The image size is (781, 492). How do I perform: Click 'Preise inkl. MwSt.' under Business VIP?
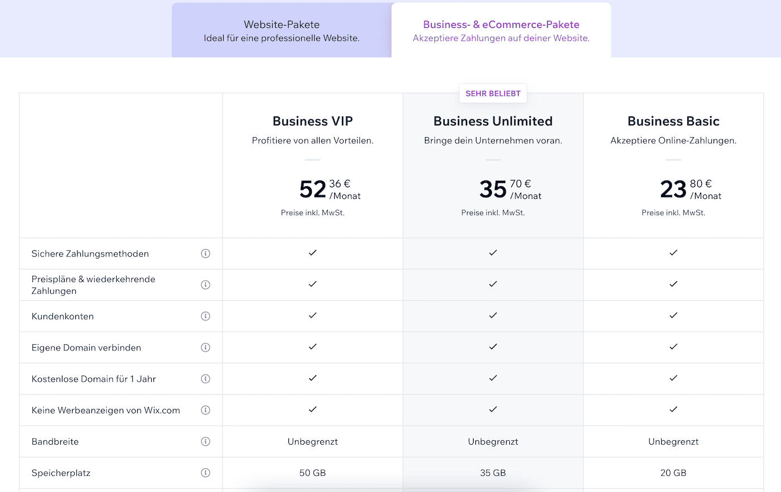click(x=312, y=213)
